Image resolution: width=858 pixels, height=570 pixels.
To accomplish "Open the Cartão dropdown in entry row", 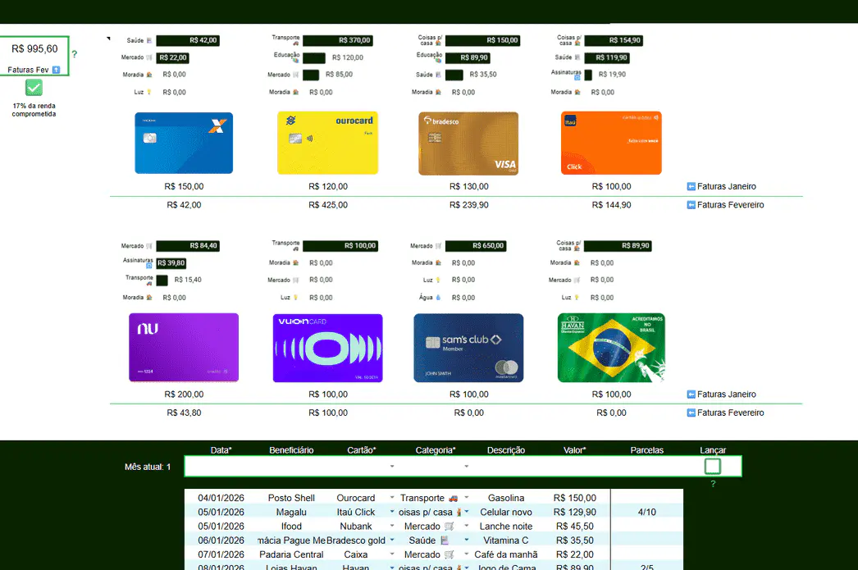I will (391, 467).
